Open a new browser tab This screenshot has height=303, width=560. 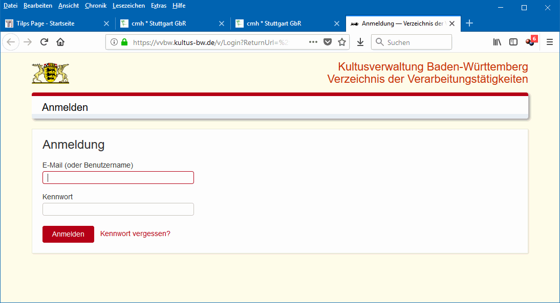469,24
